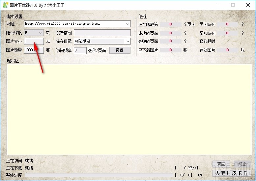The width and height of the screenshot is (256, 181).
Task: Click the 图片队列 counter value
Action: coord(227,33)
